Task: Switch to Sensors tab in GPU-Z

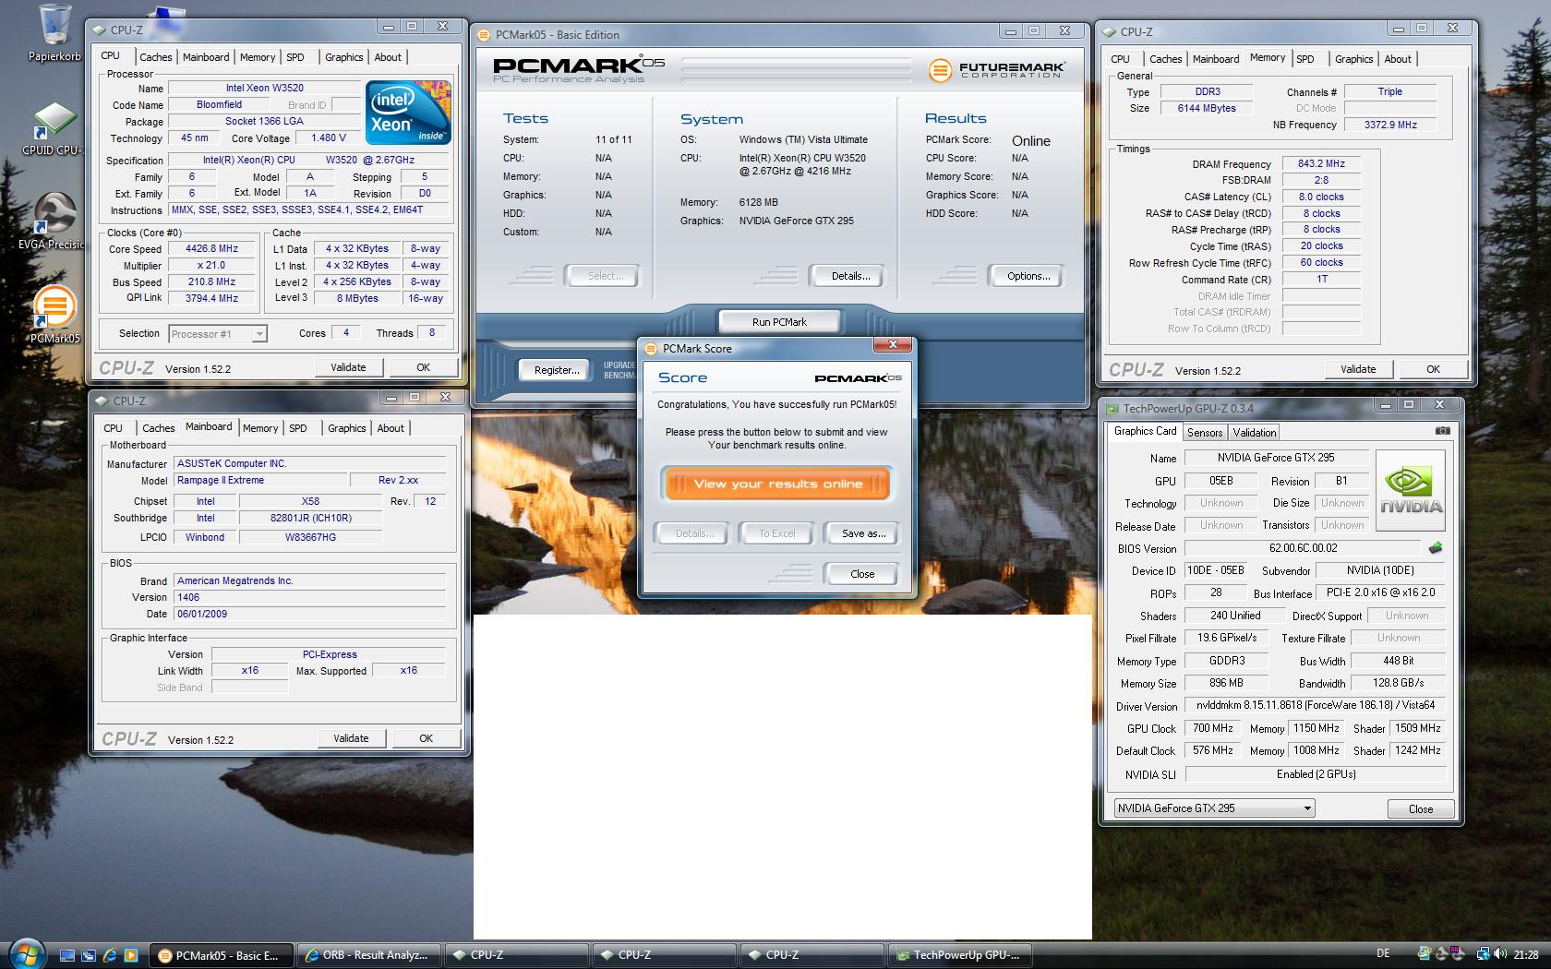Action: coord(1204,433)
